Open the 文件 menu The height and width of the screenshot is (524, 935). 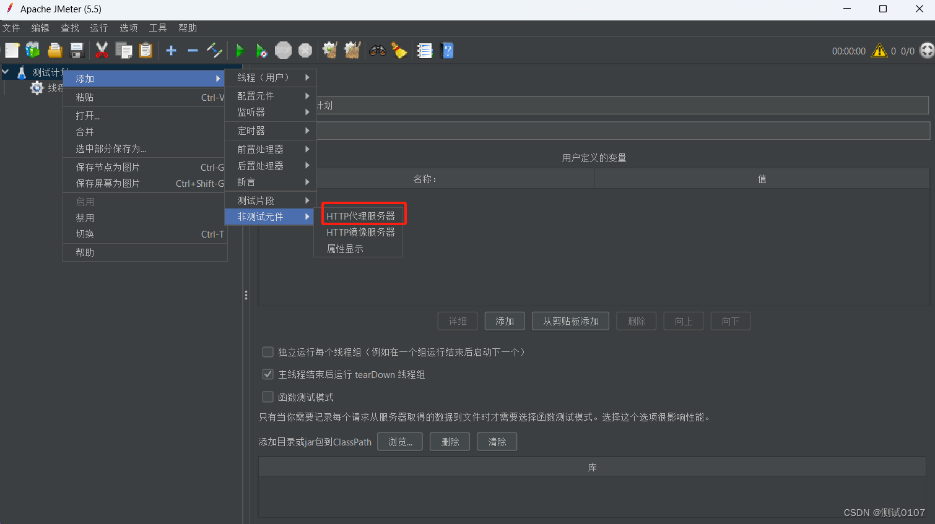11,28
